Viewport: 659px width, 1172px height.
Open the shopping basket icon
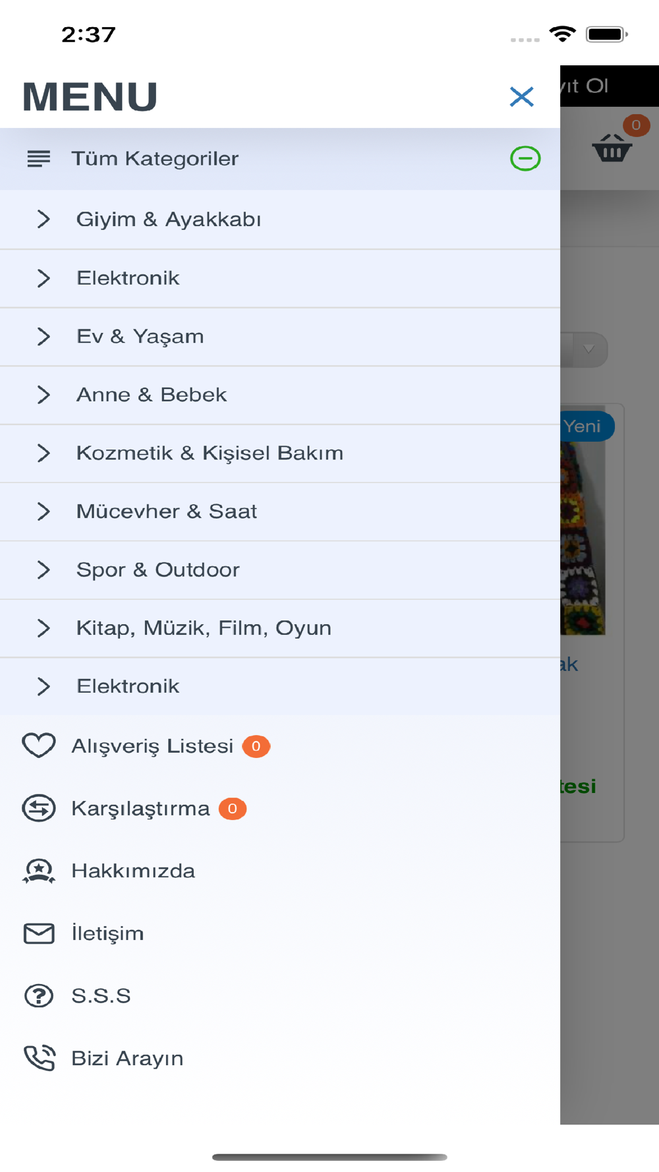612,148
